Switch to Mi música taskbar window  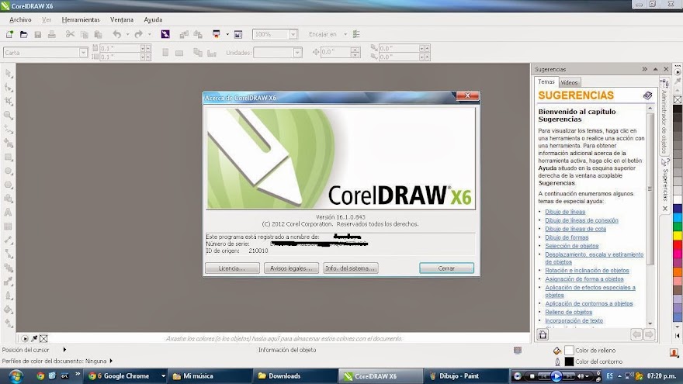(210, 376)
